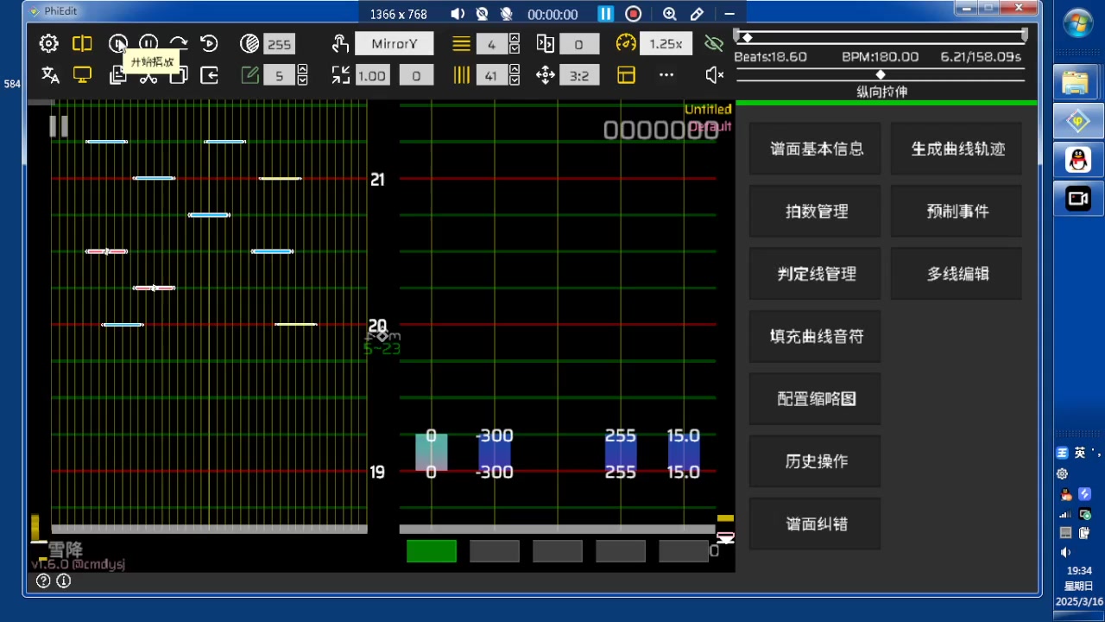Toggle the green crossed-eye visibility icon
1105x622 pixels.
[x=713, y=44]
